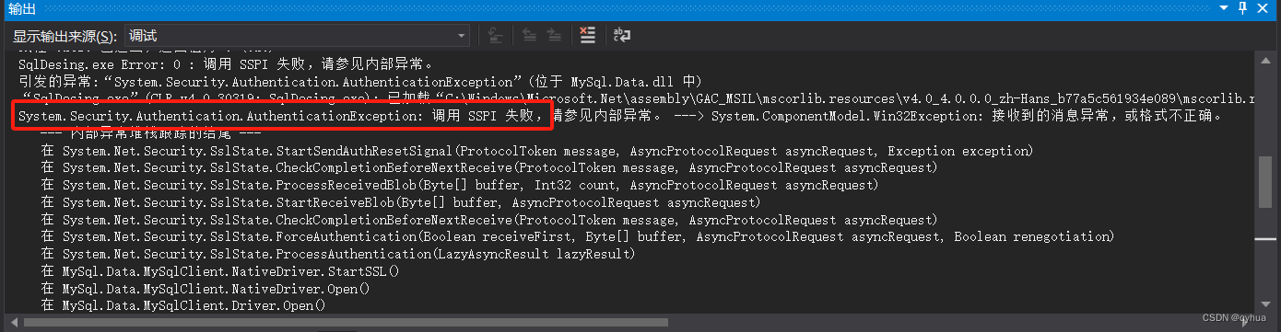Close the 输出 panel
This screenshot has height=332, width=1281.
[x=1263, y=8]
